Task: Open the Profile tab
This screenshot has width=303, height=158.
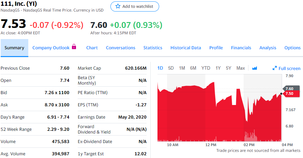Action: tap(216, 48)
